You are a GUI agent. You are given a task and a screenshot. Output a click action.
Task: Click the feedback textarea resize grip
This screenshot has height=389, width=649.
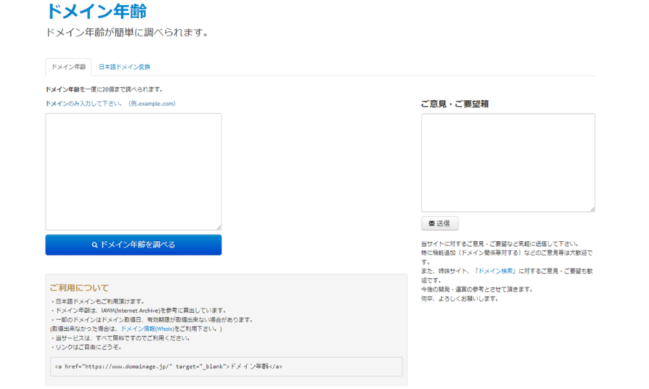592,208
